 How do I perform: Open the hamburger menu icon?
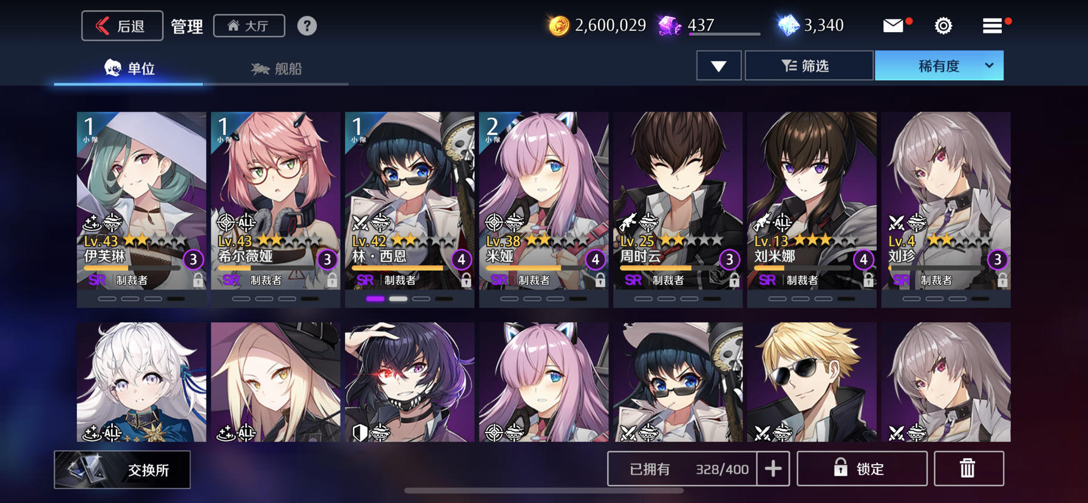[992, 26]
